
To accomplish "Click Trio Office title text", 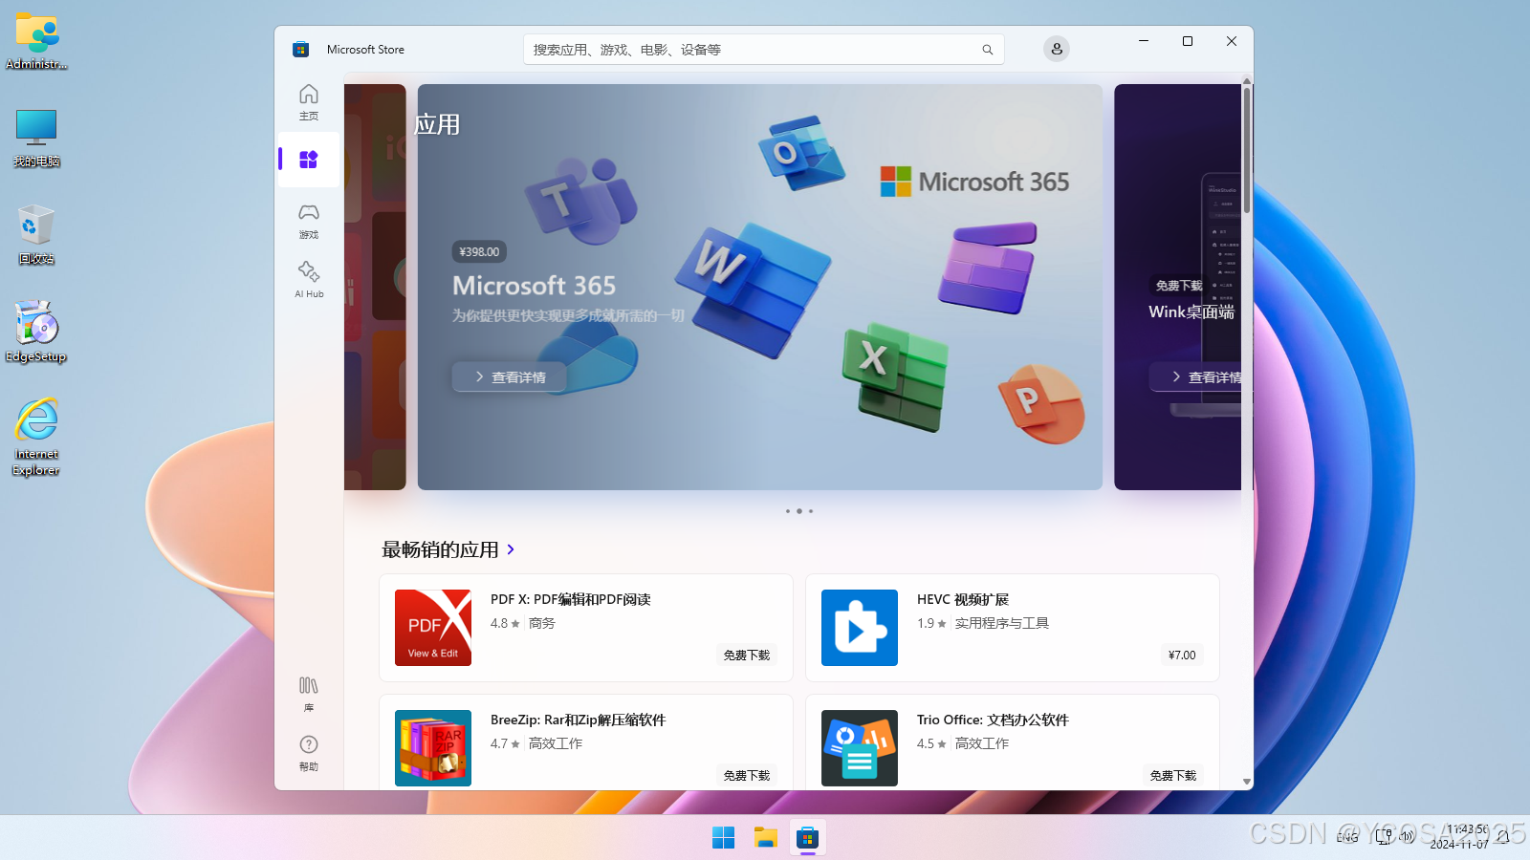I will pyautogui.click(x=993, y=720).
